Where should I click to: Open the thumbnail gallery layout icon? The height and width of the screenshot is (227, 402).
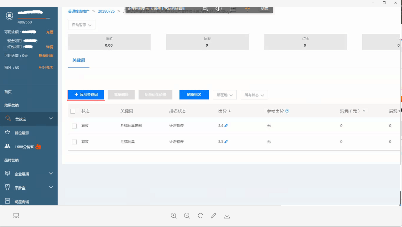(x=16, y=216)
